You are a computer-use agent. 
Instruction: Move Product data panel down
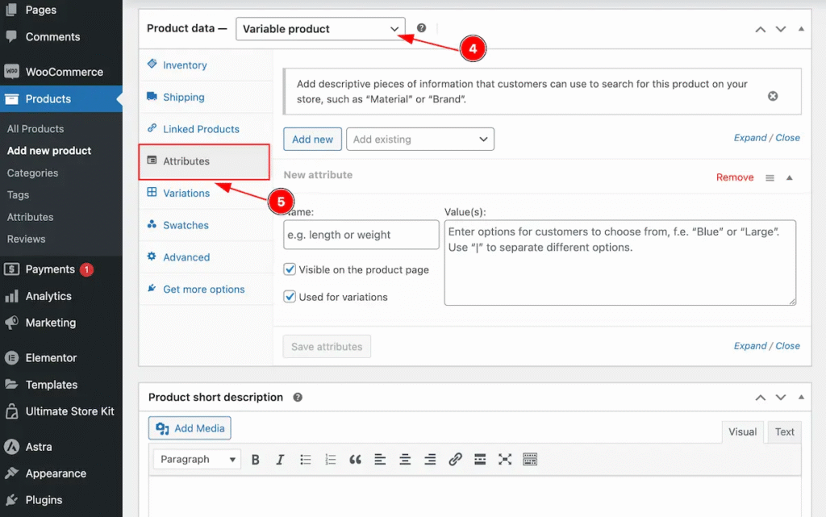coord(780,30)
